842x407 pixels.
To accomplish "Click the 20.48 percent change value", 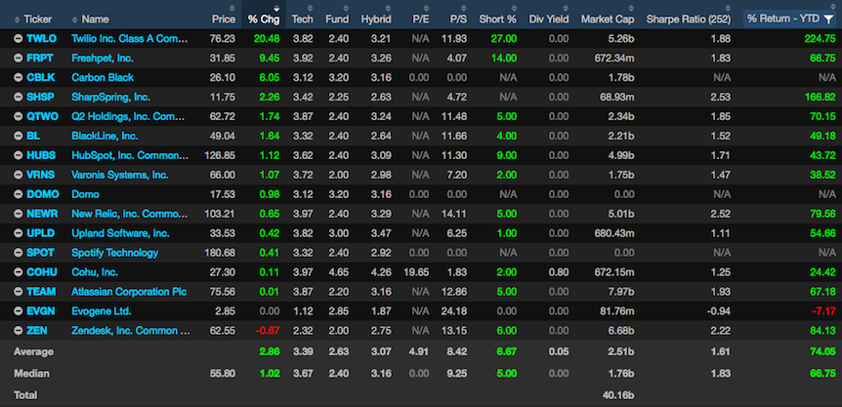I will point(268,39).
